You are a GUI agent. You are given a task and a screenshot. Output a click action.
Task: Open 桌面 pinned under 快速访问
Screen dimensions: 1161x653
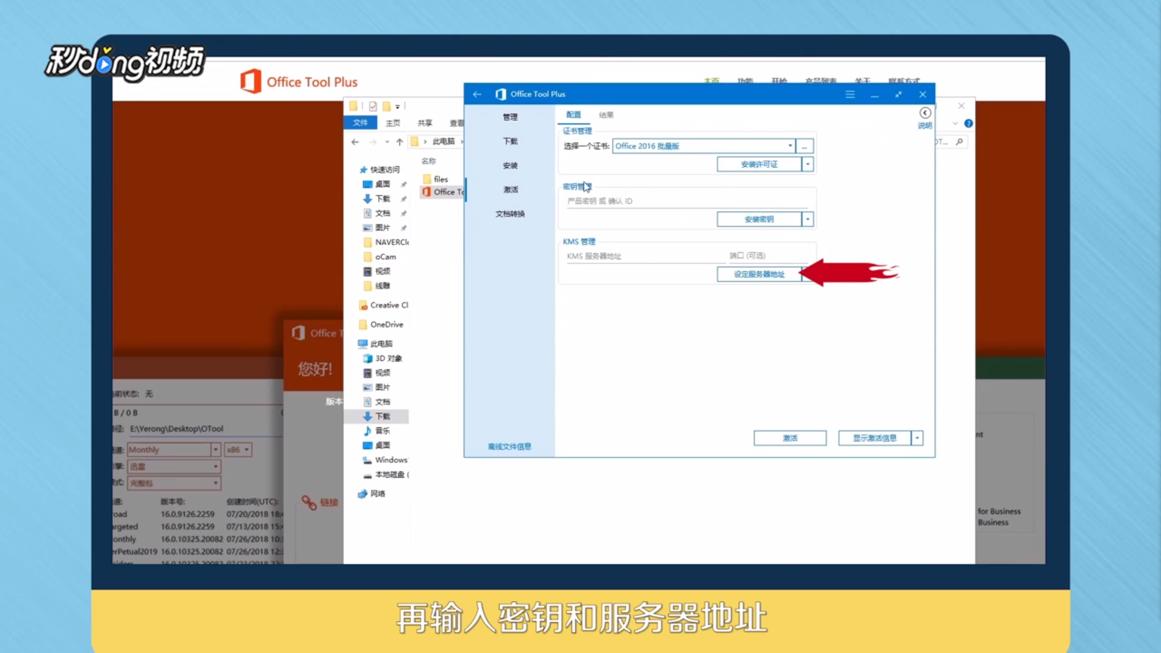click(x=382, y=184)
